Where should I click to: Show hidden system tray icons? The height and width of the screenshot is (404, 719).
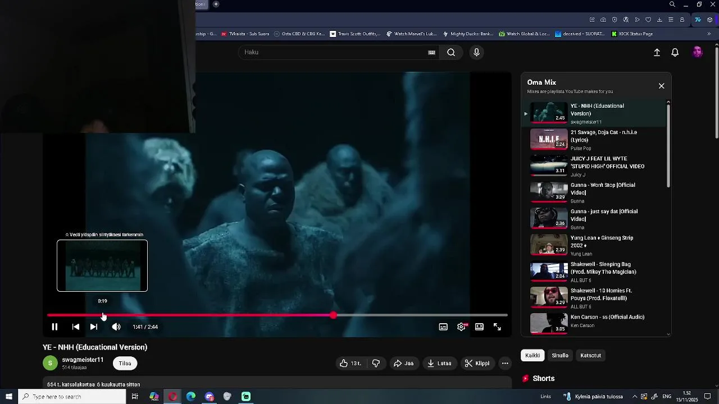[x=635, y=397]
